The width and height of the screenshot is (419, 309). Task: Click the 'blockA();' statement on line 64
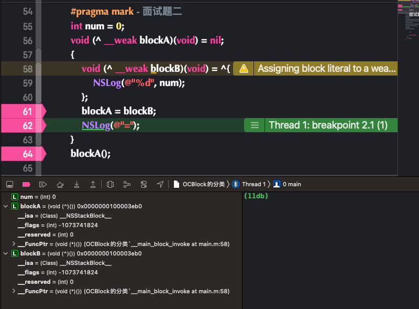[91, 154]
